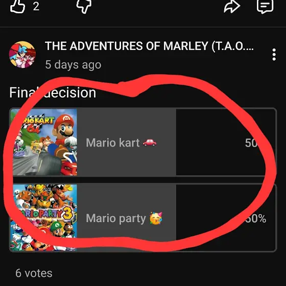Tap the 6 votes count
The height and width of the screenshot is (286, 286).
(x=34, y=273)
